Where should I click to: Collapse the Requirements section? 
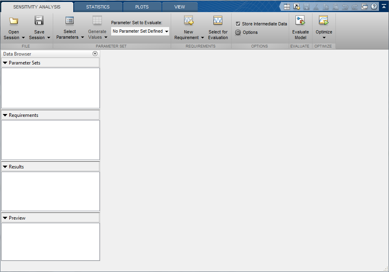(x=5, y=115)
